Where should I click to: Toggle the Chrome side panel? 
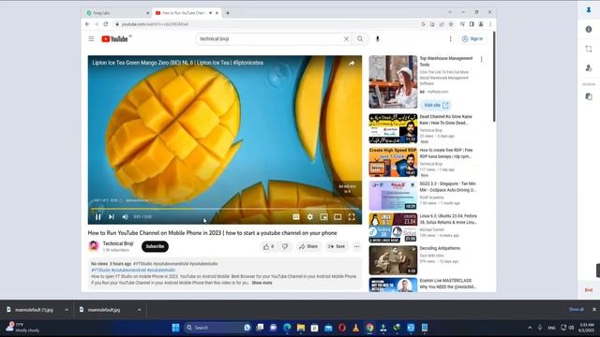tap(472, 24)
